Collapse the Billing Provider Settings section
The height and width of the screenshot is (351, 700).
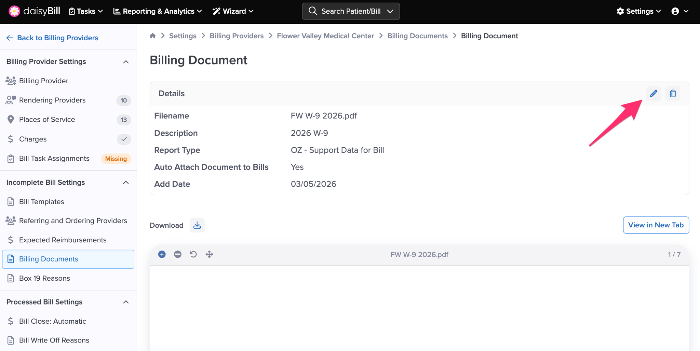click(x=126, y=62)
